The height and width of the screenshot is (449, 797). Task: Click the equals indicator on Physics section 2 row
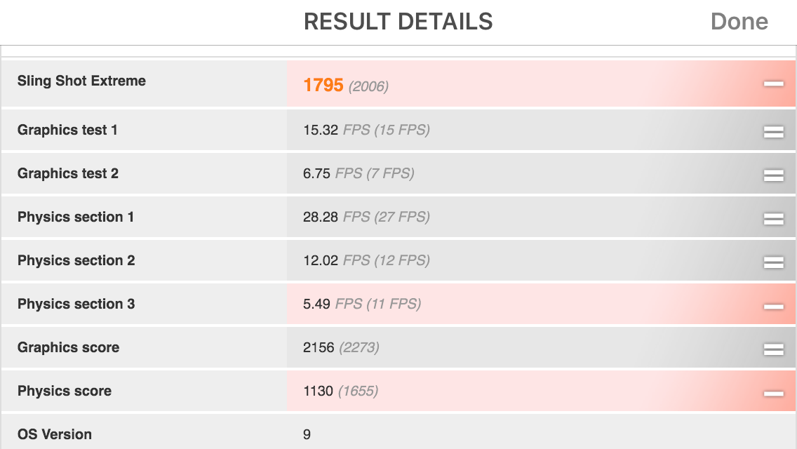[x=774, y=262]
